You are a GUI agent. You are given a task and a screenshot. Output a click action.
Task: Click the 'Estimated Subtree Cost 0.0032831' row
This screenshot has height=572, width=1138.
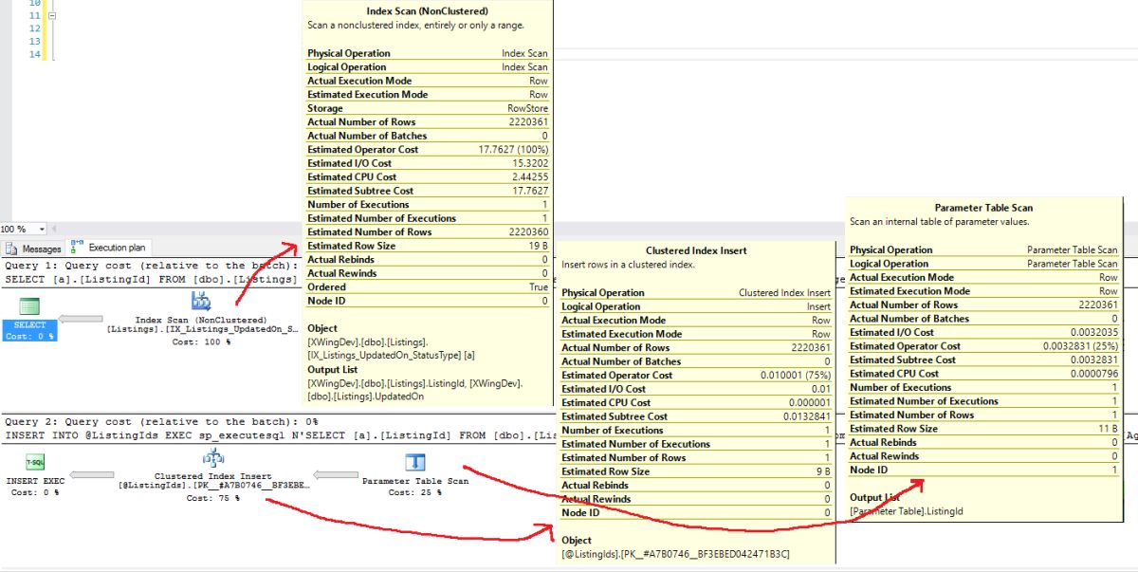(x=984, y=360)
